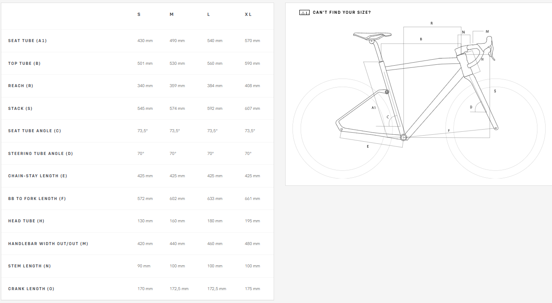Select the XL size column header
552x303 pixels.
click(x=248, y=15)
